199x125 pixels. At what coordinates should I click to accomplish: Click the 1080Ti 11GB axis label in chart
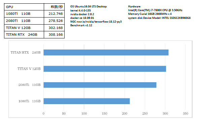[29, 101]
